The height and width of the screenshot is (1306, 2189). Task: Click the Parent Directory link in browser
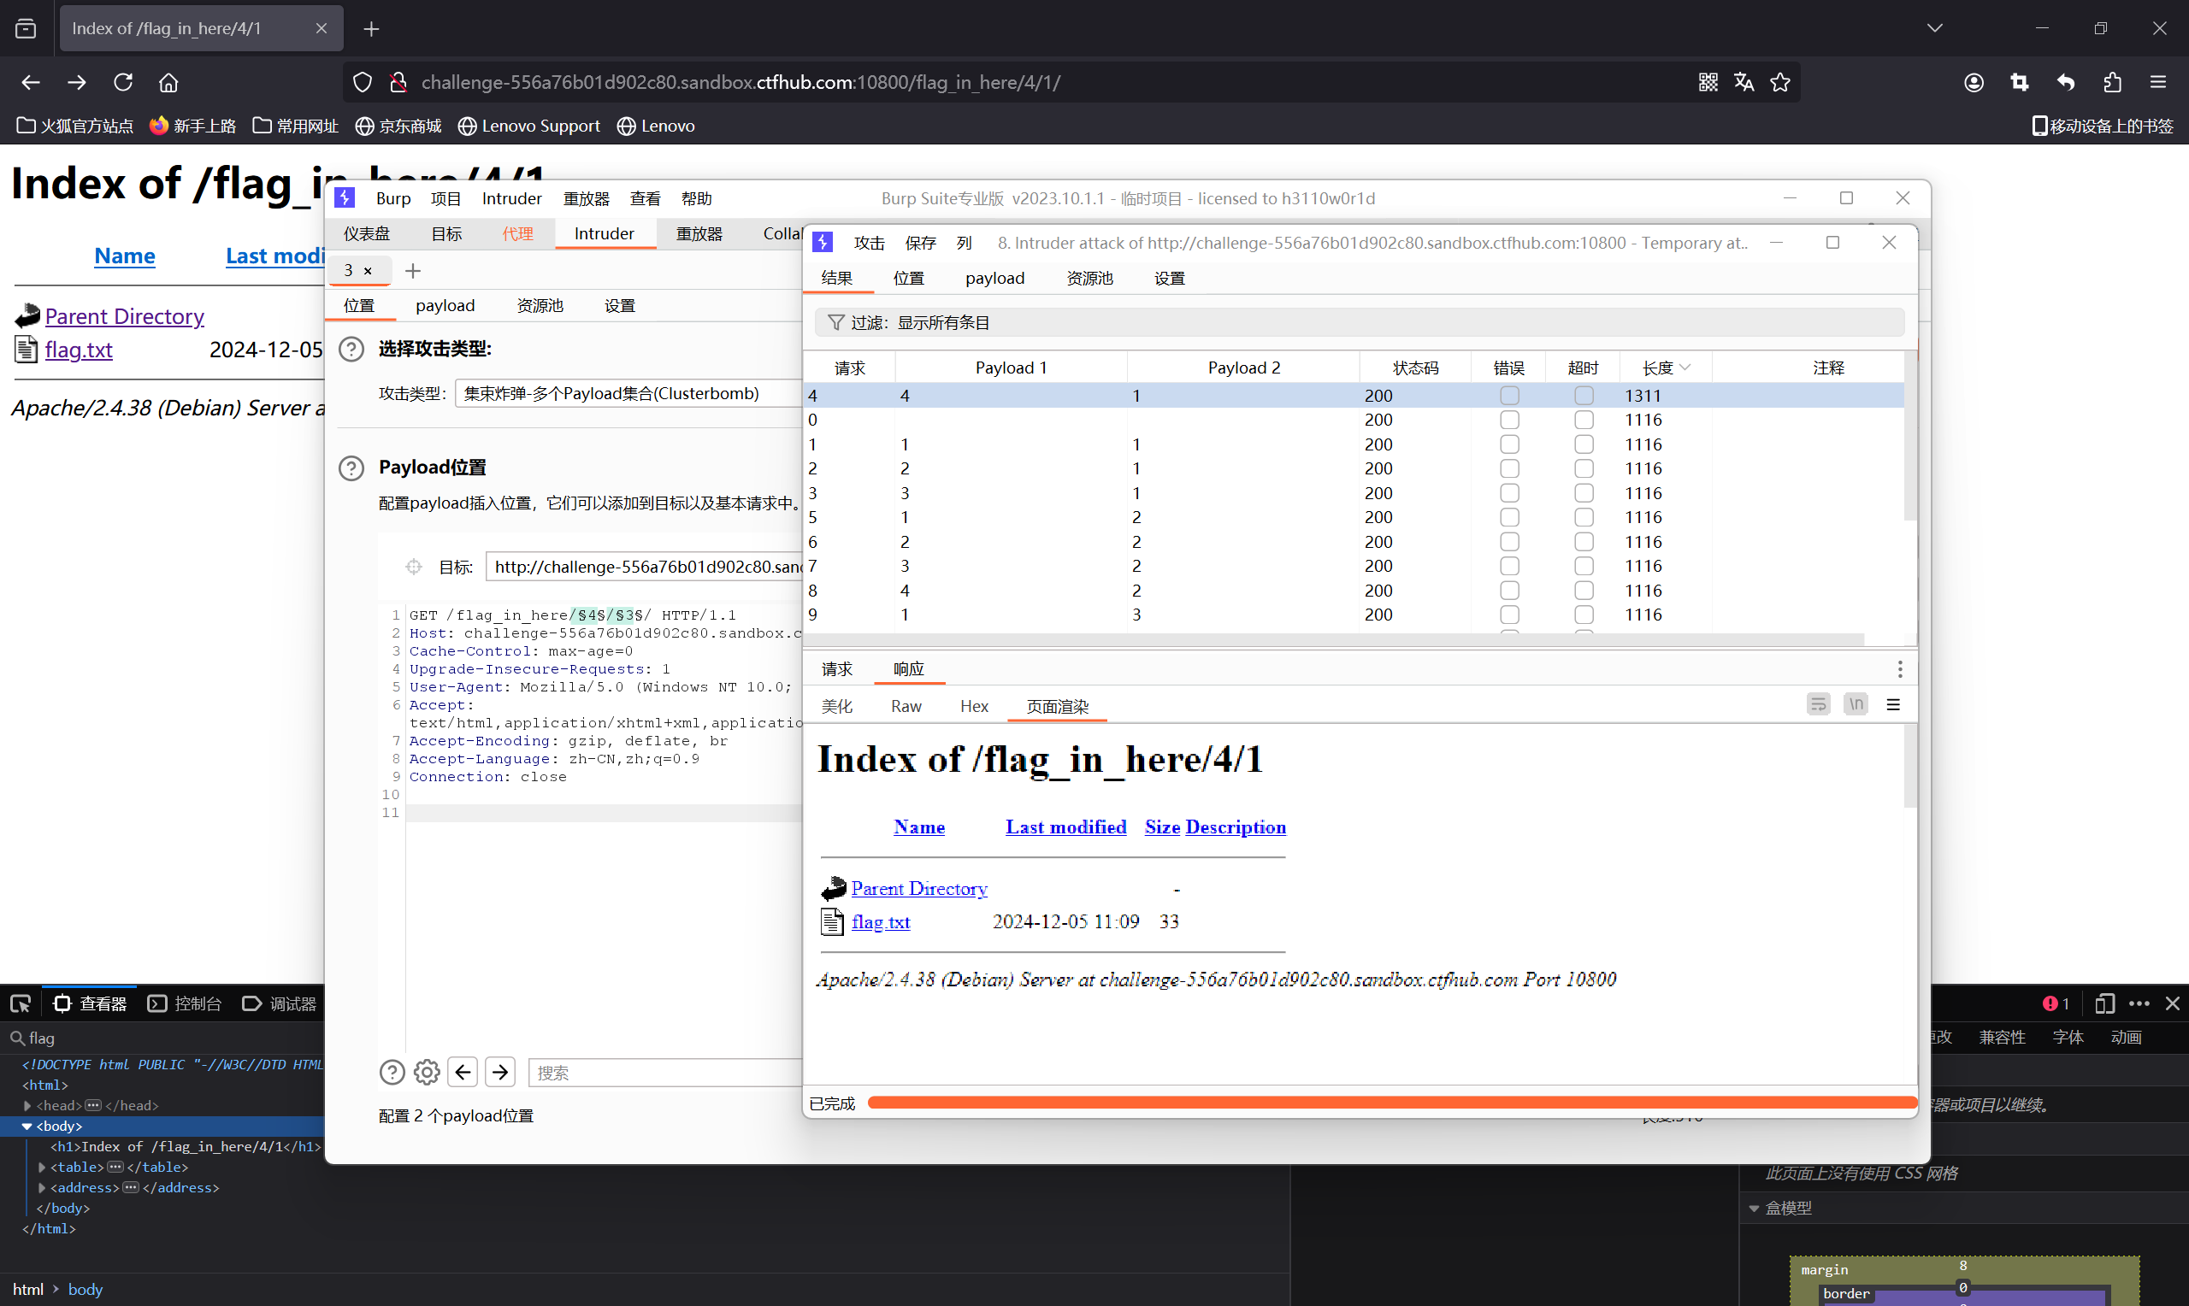(124, 316)
